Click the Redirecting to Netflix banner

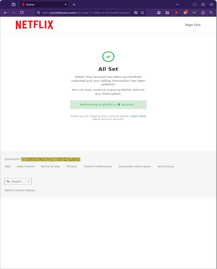pos(108,105)
